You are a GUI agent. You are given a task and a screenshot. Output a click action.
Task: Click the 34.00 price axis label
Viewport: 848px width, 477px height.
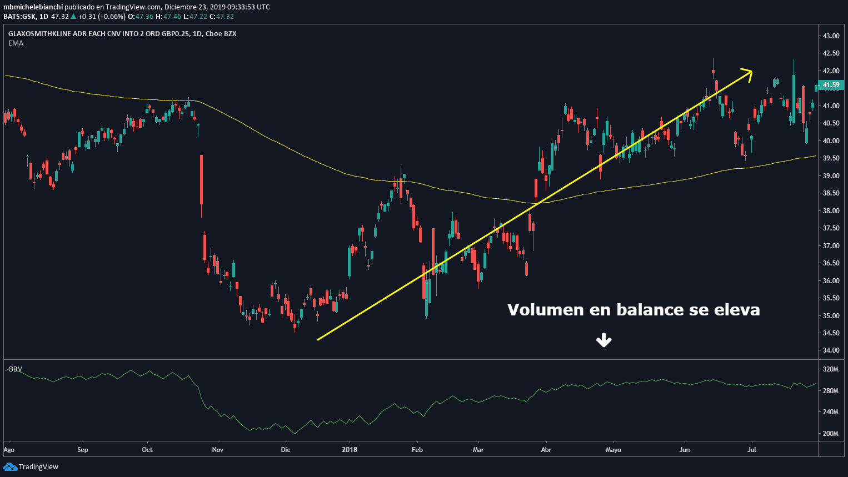(831, 350)
